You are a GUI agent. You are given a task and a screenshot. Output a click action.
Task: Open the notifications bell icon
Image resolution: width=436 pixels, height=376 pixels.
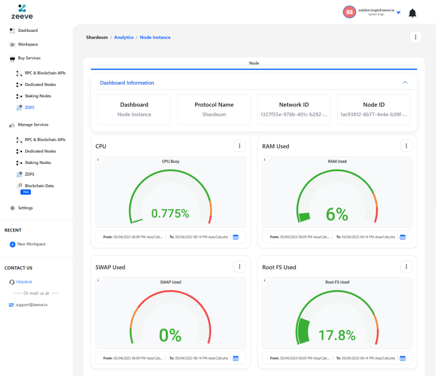coord(412,13)
